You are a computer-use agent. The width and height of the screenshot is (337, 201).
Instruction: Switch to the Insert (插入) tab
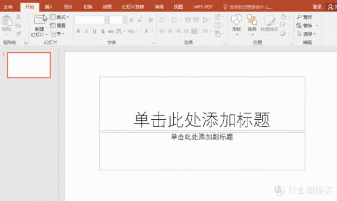49,7
